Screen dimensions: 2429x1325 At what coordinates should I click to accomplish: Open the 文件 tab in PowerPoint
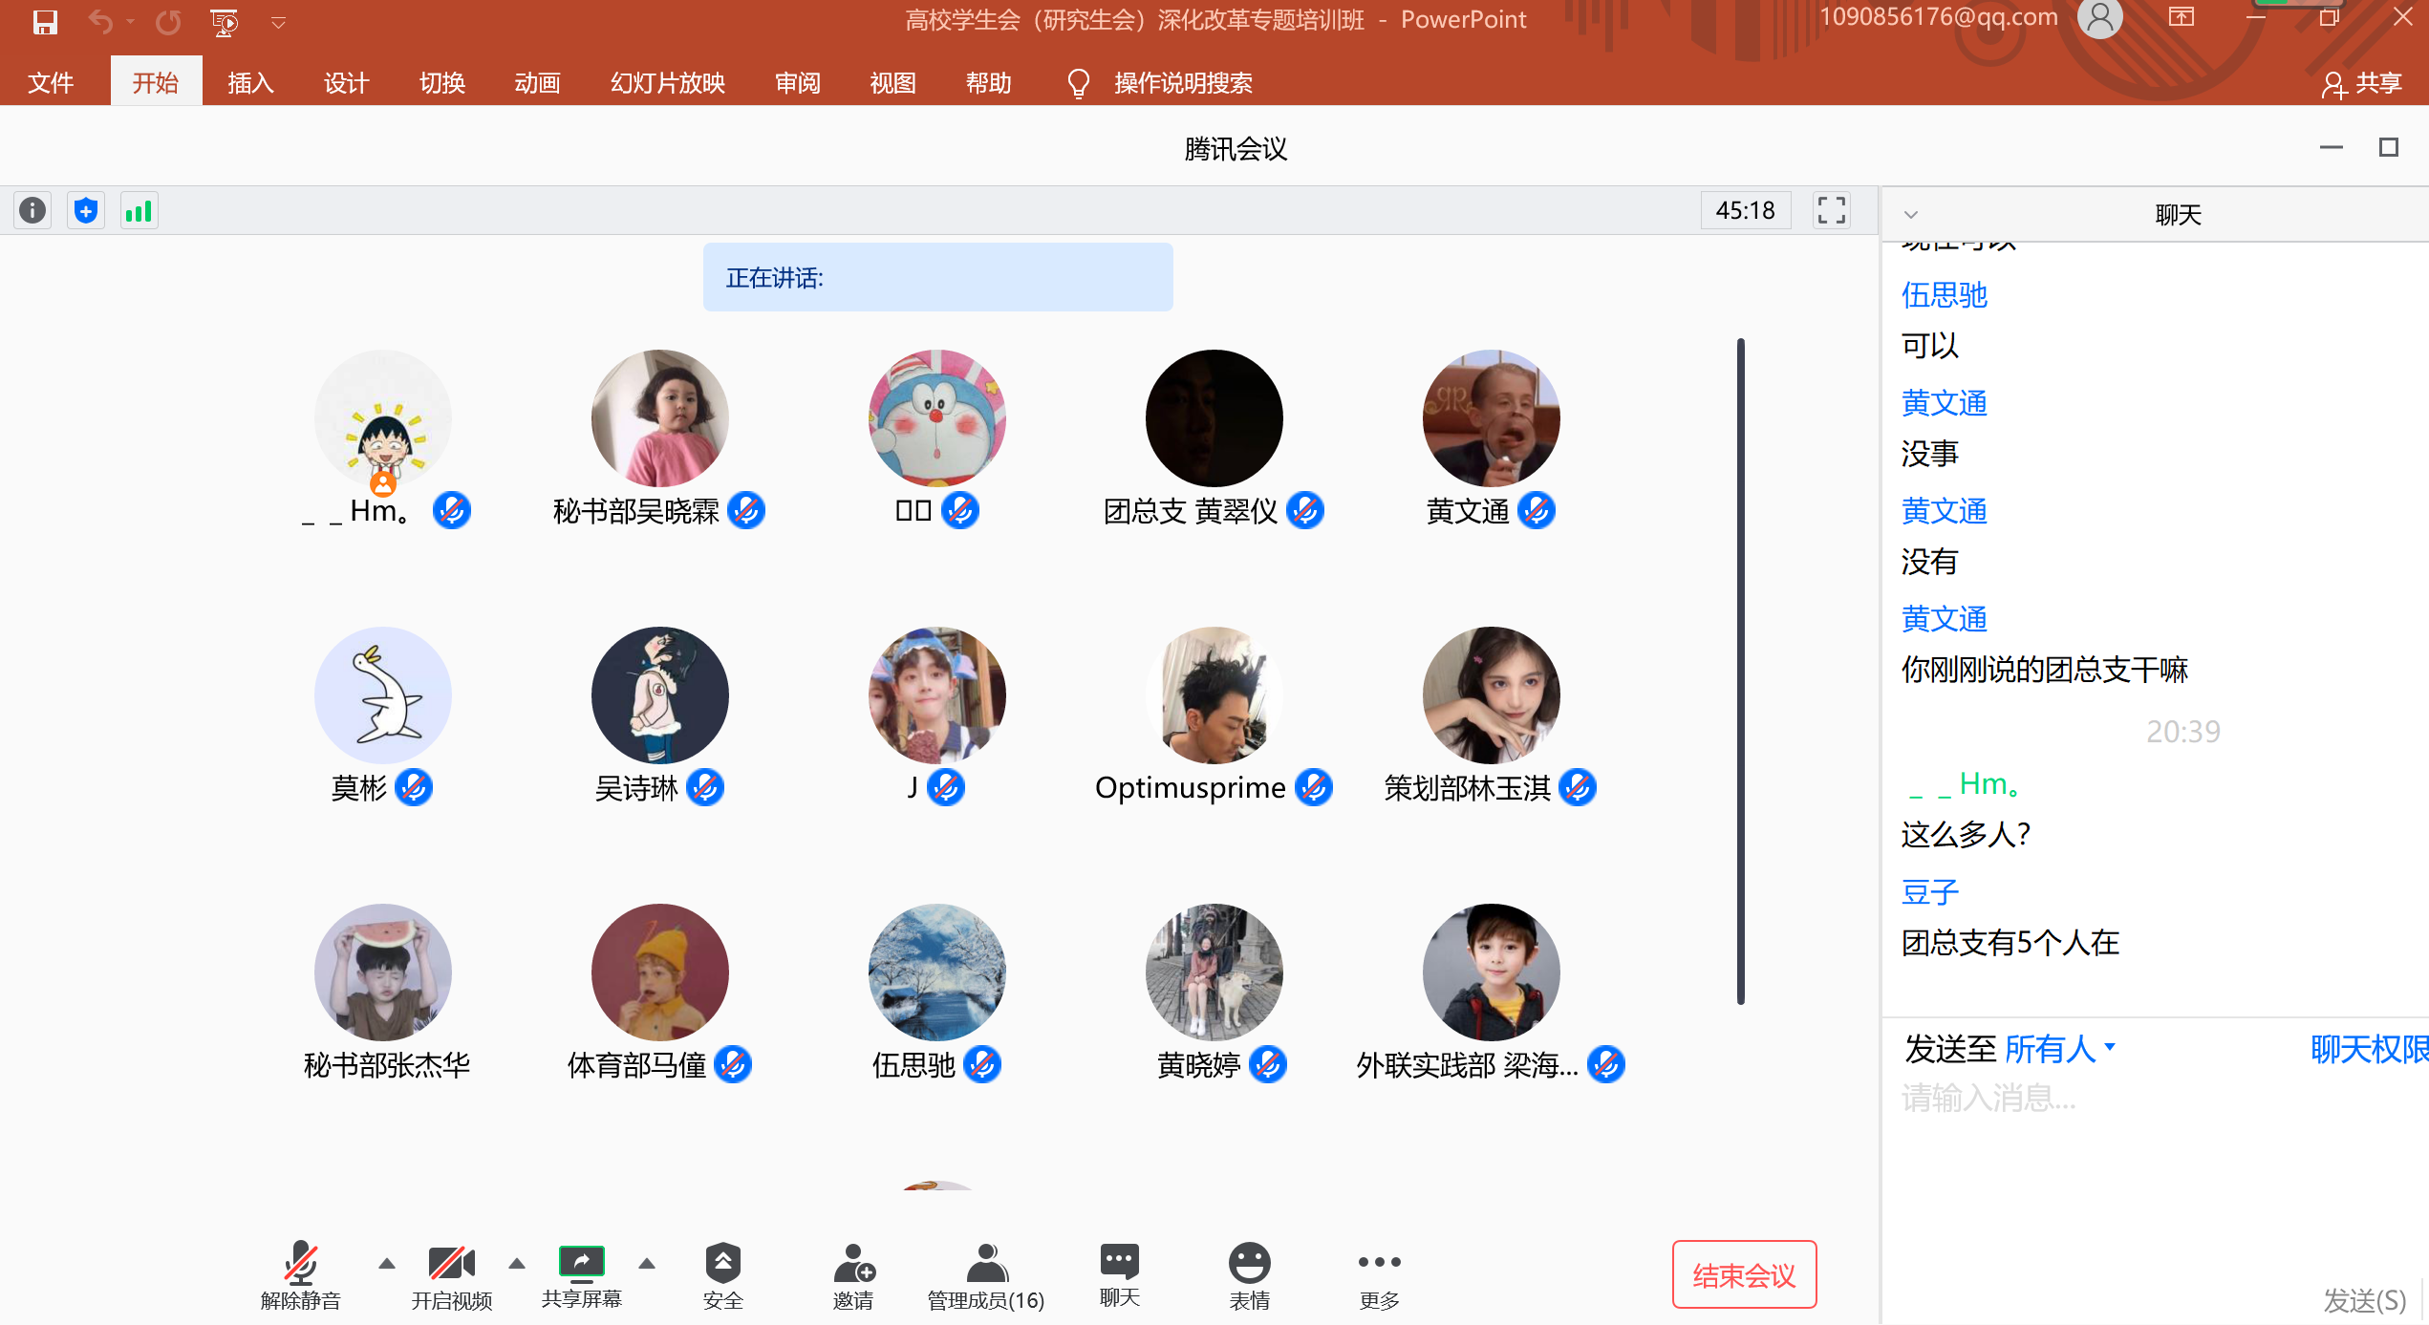[51, 83]
